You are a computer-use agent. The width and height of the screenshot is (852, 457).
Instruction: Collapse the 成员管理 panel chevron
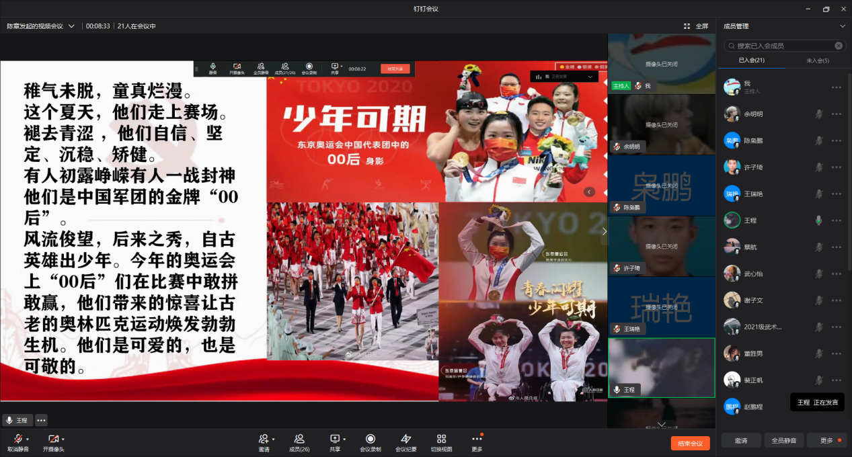843,26
